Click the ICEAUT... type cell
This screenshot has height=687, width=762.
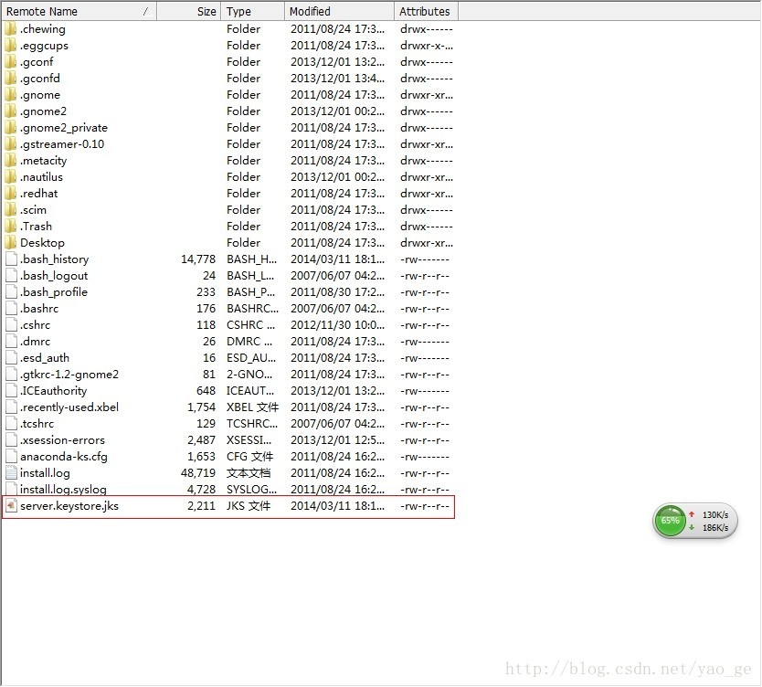click(250, 391)
